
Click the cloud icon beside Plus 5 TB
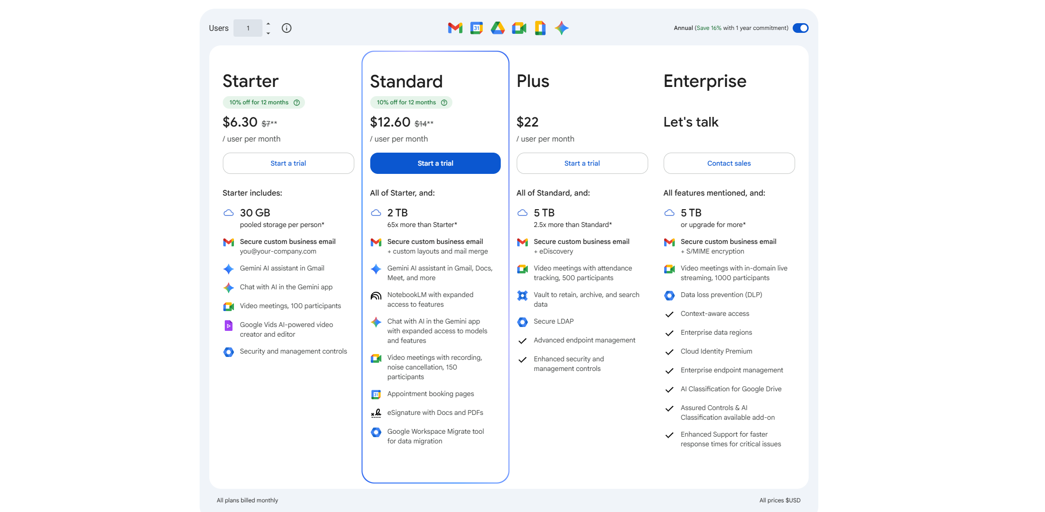522,213
